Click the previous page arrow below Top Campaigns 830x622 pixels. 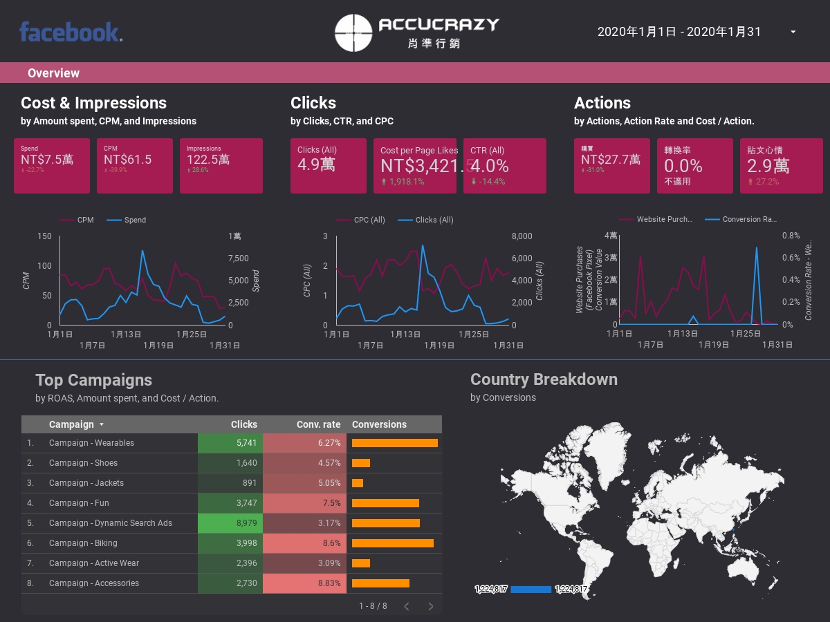tap(407, 606)
